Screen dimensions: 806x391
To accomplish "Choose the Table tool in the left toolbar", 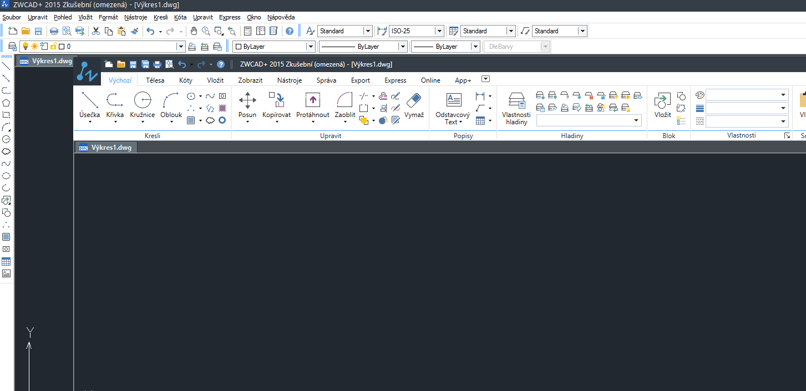I will pyautogui.click(x=6, y=261).
